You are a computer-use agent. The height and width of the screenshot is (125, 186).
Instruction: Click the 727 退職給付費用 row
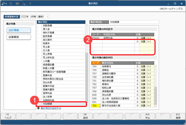click(122, 74)
